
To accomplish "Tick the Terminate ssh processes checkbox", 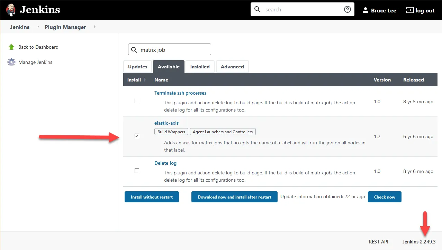I will point(137,101).
